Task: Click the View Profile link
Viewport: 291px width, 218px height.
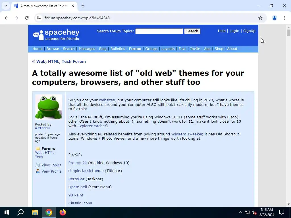Action: coord(51,171)
